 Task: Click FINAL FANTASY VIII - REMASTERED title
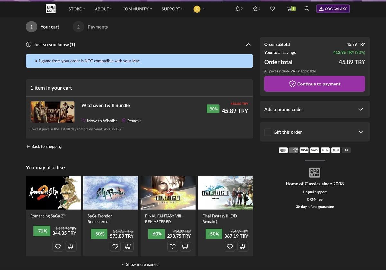[x=164, y=219]
